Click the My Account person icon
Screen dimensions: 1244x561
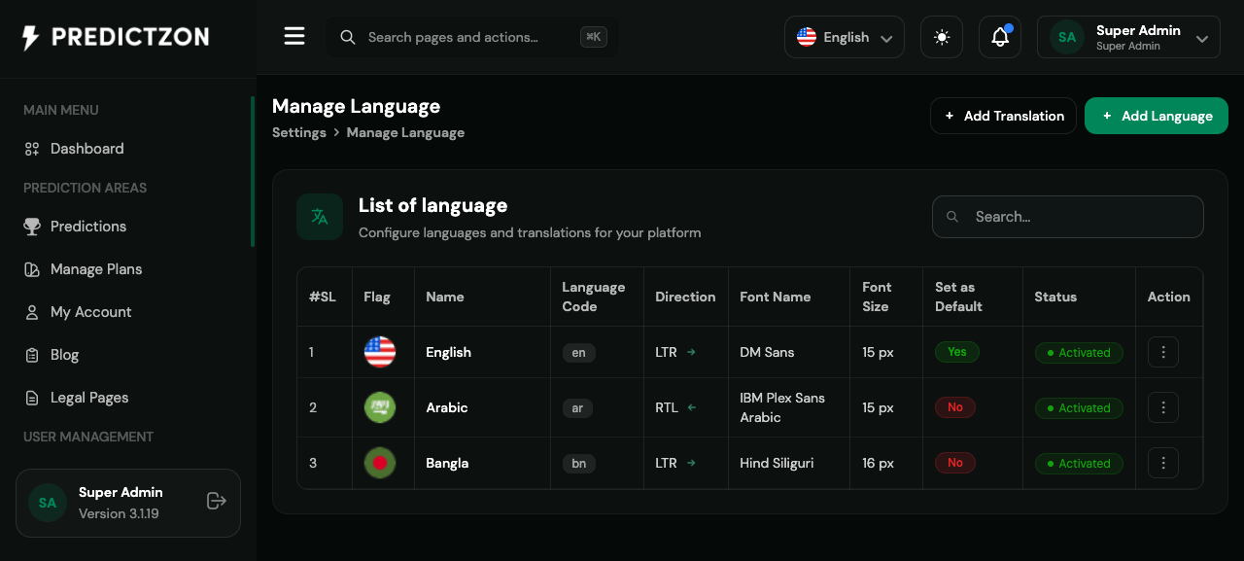(x=32, y=312)
